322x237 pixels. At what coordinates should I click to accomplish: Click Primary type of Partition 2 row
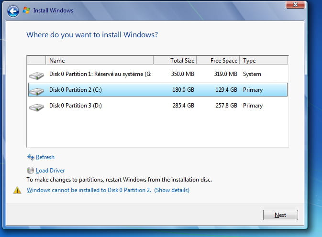tap(253, 90)
